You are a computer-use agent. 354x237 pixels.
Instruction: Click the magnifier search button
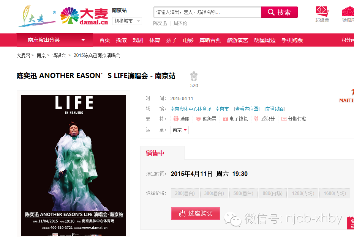(279, 12)
